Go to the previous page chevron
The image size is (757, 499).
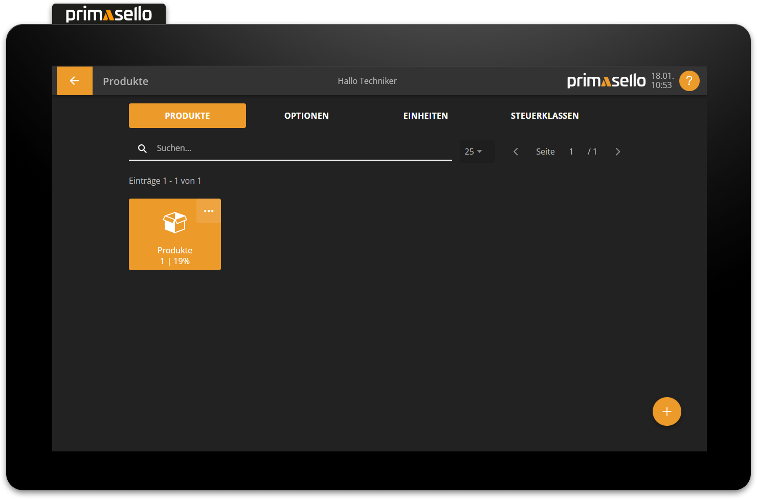tap(516, 151)
